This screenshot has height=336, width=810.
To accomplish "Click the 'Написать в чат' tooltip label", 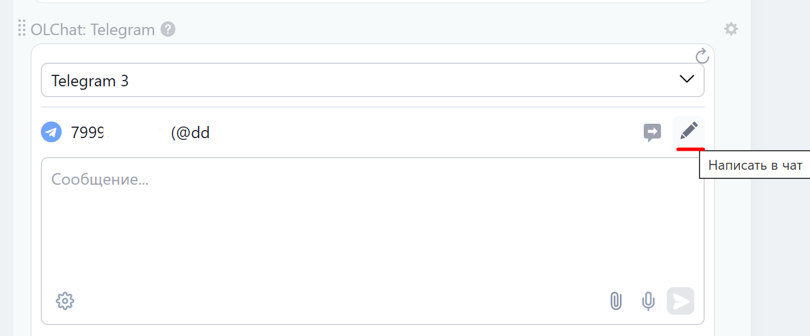I will pyautogui.click(x=755, y=165).
